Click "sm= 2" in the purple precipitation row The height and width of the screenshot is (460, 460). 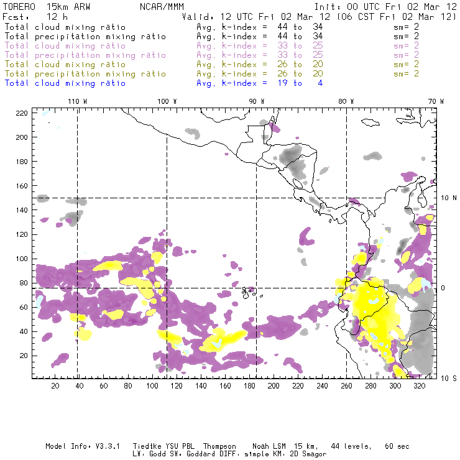click(406, 55)
